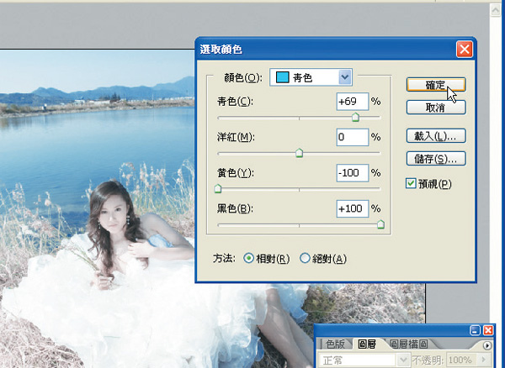The image size is (505, 368).
Task: Switch to the 圖層 layers tab
Action: [367, 344]
